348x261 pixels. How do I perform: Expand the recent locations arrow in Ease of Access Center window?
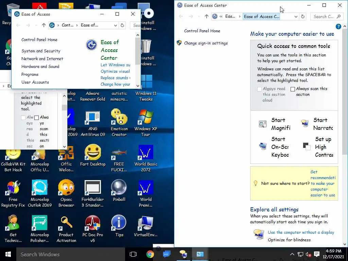point(198,17)
